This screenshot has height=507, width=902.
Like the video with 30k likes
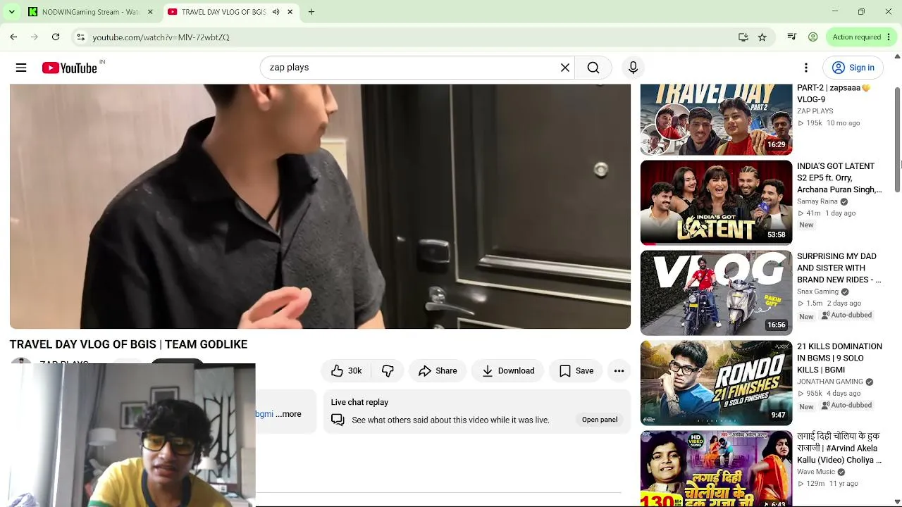[346, 371]
